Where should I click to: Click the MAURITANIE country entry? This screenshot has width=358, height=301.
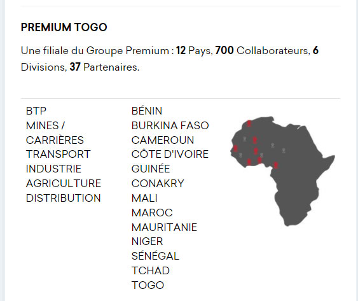(164, 227)
